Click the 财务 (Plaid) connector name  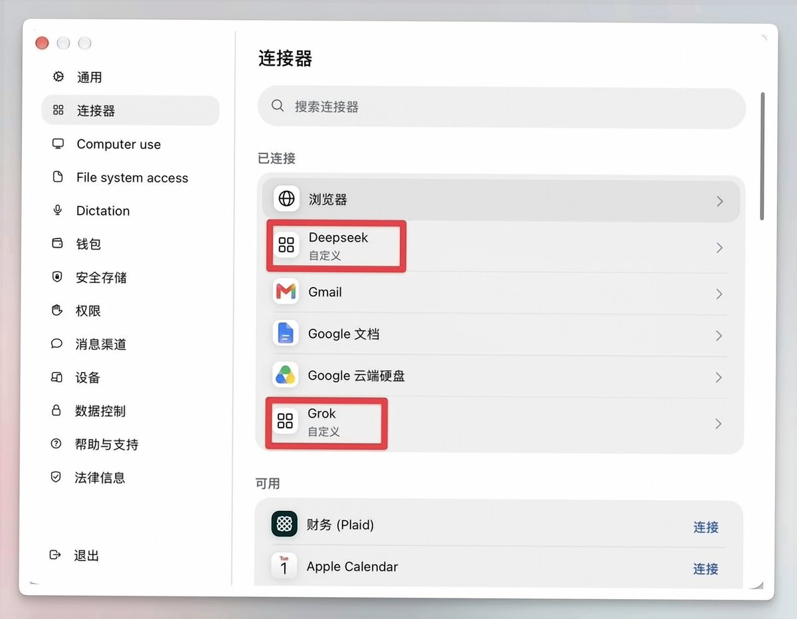pyautogui.click(x=340, y=525)
